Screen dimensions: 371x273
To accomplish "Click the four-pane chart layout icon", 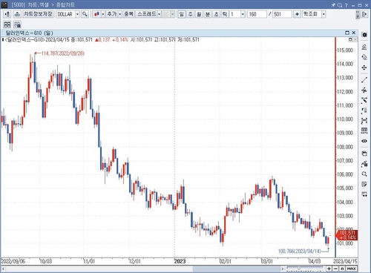I will tap(7, 24).
